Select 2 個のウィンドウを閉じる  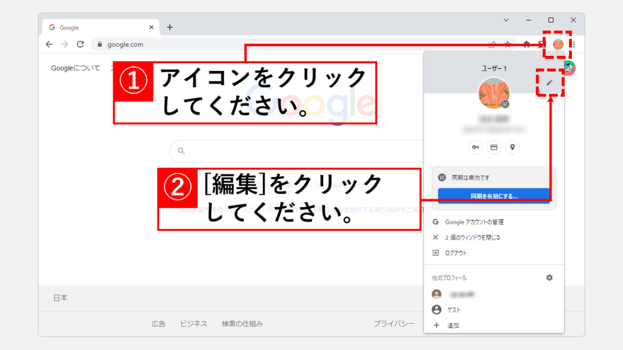[x=472, y=238]
